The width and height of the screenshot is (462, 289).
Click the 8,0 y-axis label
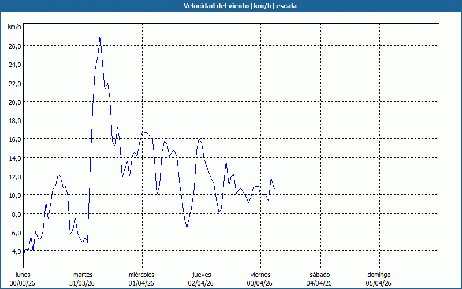pyautogui.click(x=16, y=214)
